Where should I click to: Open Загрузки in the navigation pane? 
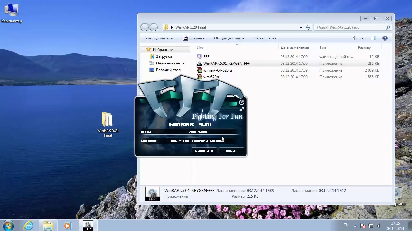164,56
